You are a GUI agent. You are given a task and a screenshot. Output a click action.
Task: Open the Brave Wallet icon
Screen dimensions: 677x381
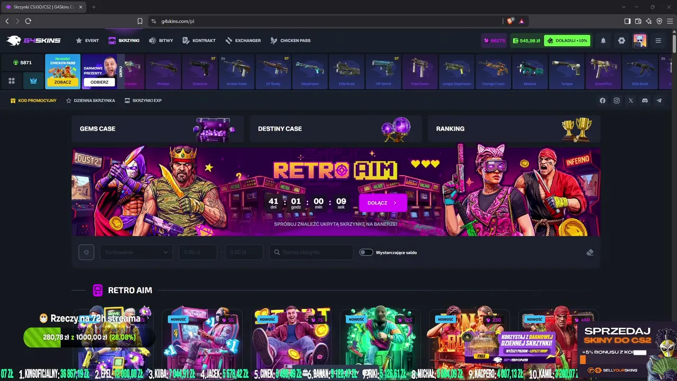[638, 21]
